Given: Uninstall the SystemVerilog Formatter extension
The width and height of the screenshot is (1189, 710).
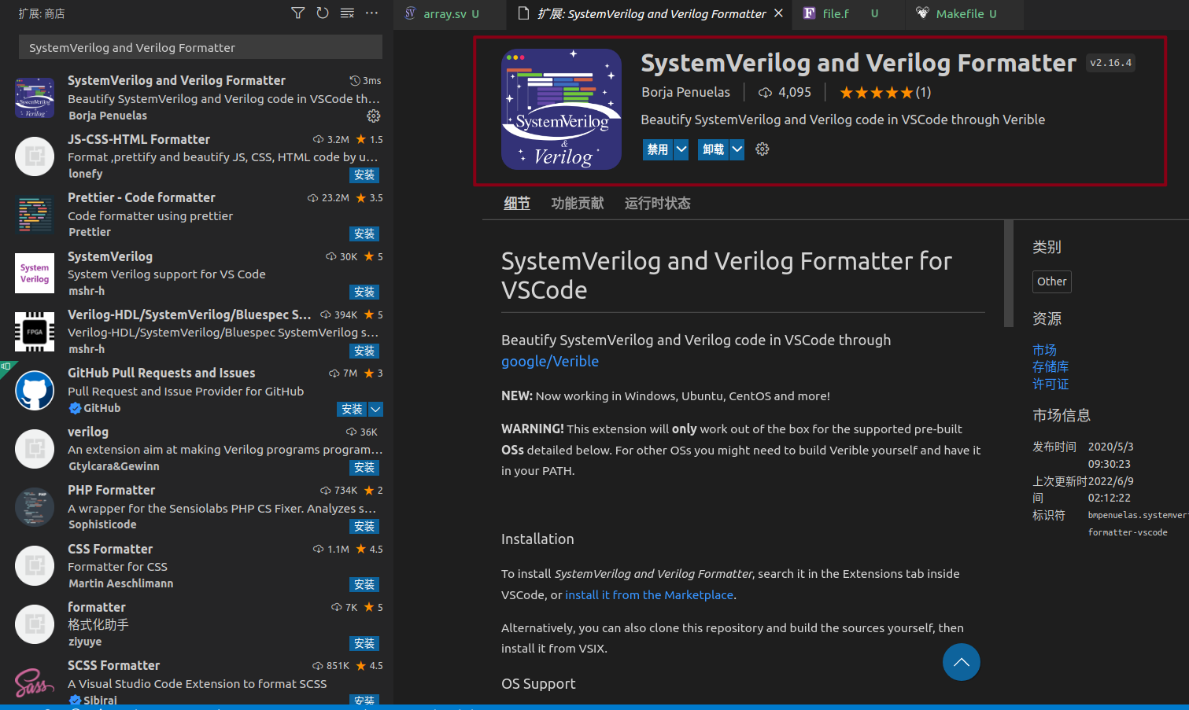Looking at the screenshot, I should [x=714, y=149].
